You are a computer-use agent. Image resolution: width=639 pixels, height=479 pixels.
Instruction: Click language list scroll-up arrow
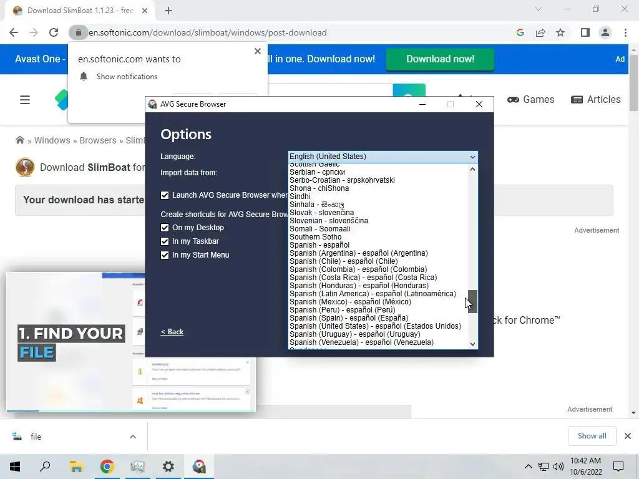click(x=473, y=169)
